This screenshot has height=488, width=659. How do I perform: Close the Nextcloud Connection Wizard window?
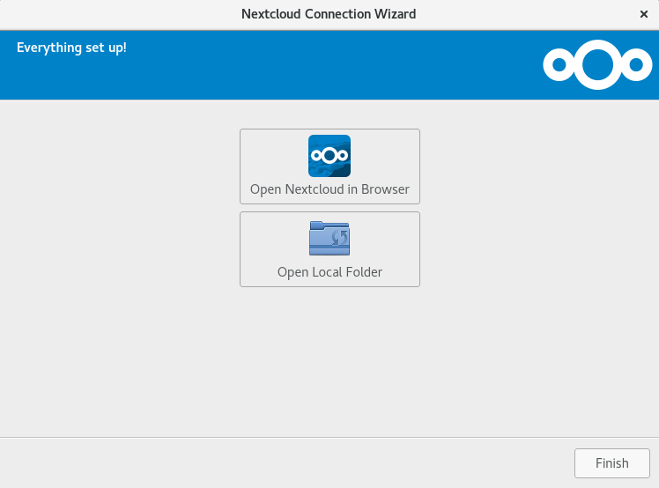[643, 14]
